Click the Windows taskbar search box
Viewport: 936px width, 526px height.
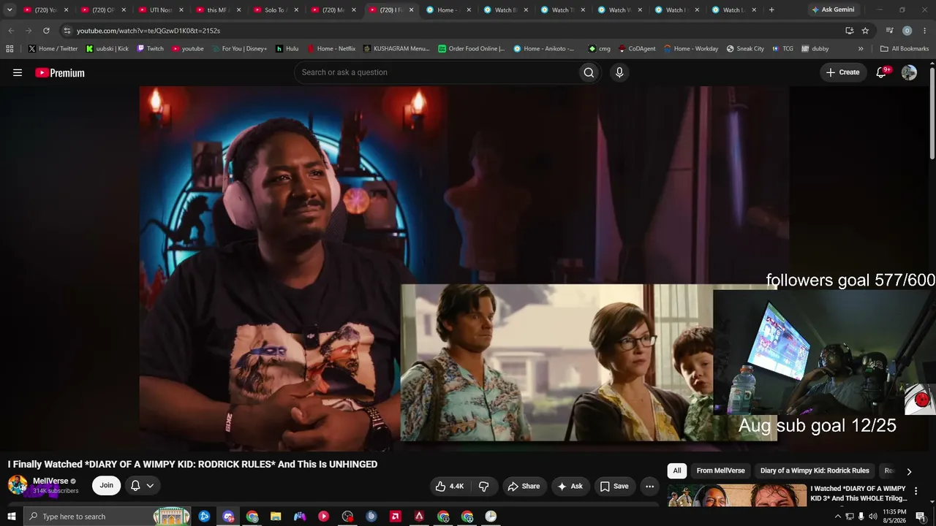click(x=107, y=517)
